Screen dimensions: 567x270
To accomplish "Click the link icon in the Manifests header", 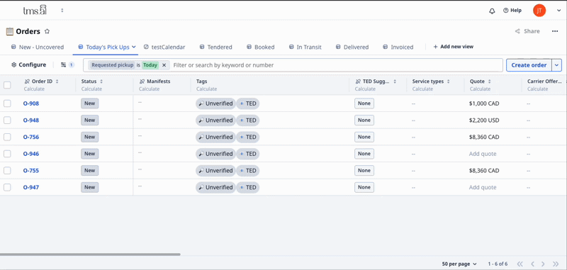I will click(x=142, y=81).
